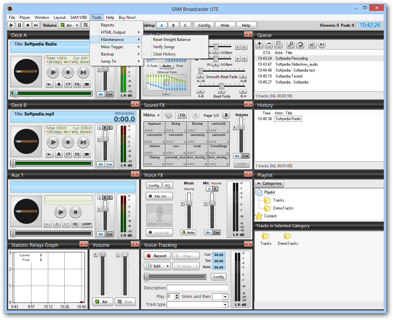This screenshot has width=393, height=320.
Task: Toggle Sound FX Air output
Action: (237, 156)
